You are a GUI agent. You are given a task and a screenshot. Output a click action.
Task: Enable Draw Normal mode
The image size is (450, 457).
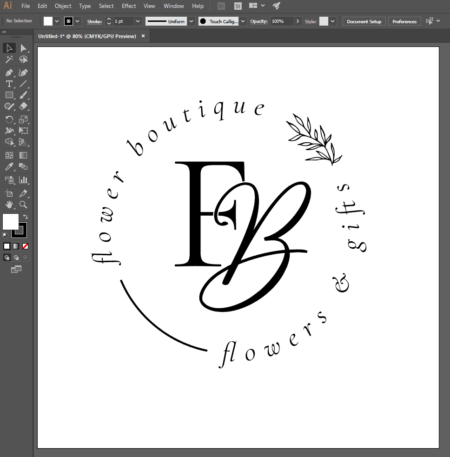click(7, 258)
